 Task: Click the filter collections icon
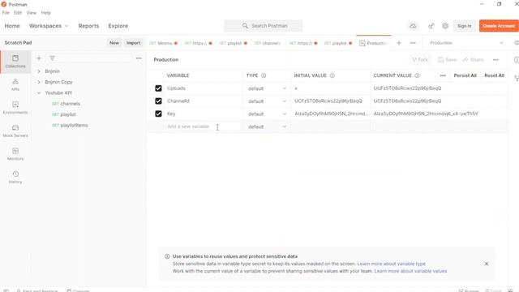52,58
